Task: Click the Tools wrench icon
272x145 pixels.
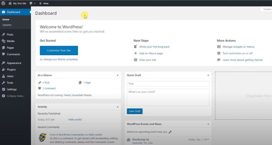Action: coord(3,83)
